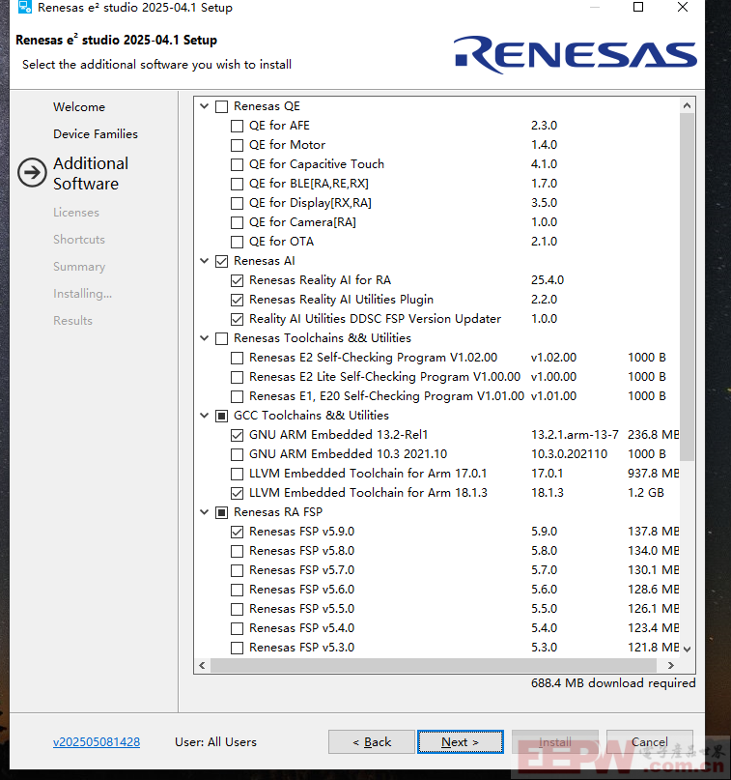Collapse Renesas Toolchains && Utilities group
This screenshot has width=731, height=780.
coord(204,338)
